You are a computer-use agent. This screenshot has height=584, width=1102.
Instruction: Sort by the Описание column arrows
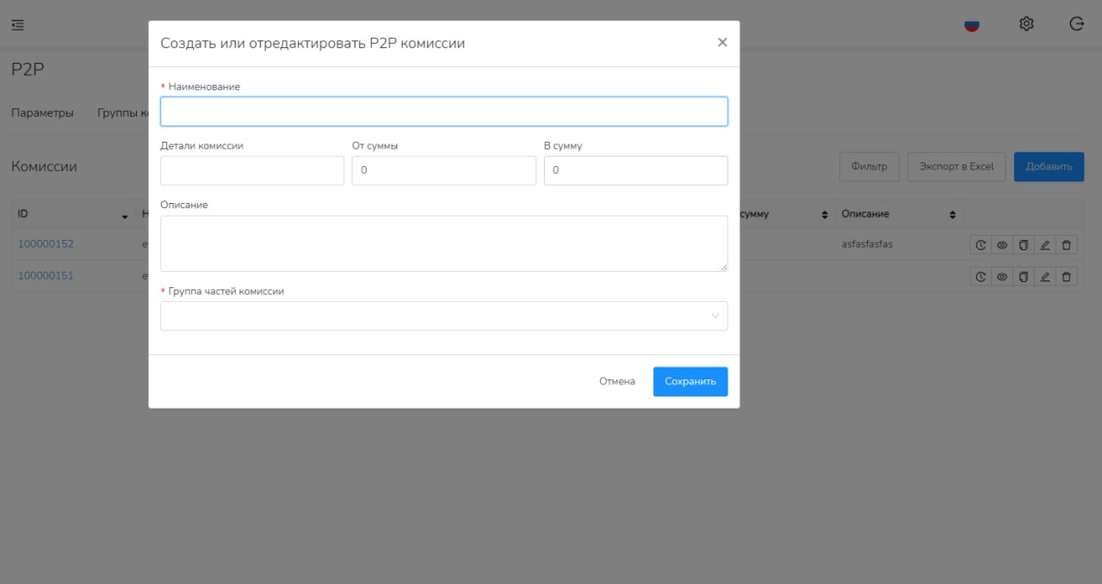pos(952,214)
